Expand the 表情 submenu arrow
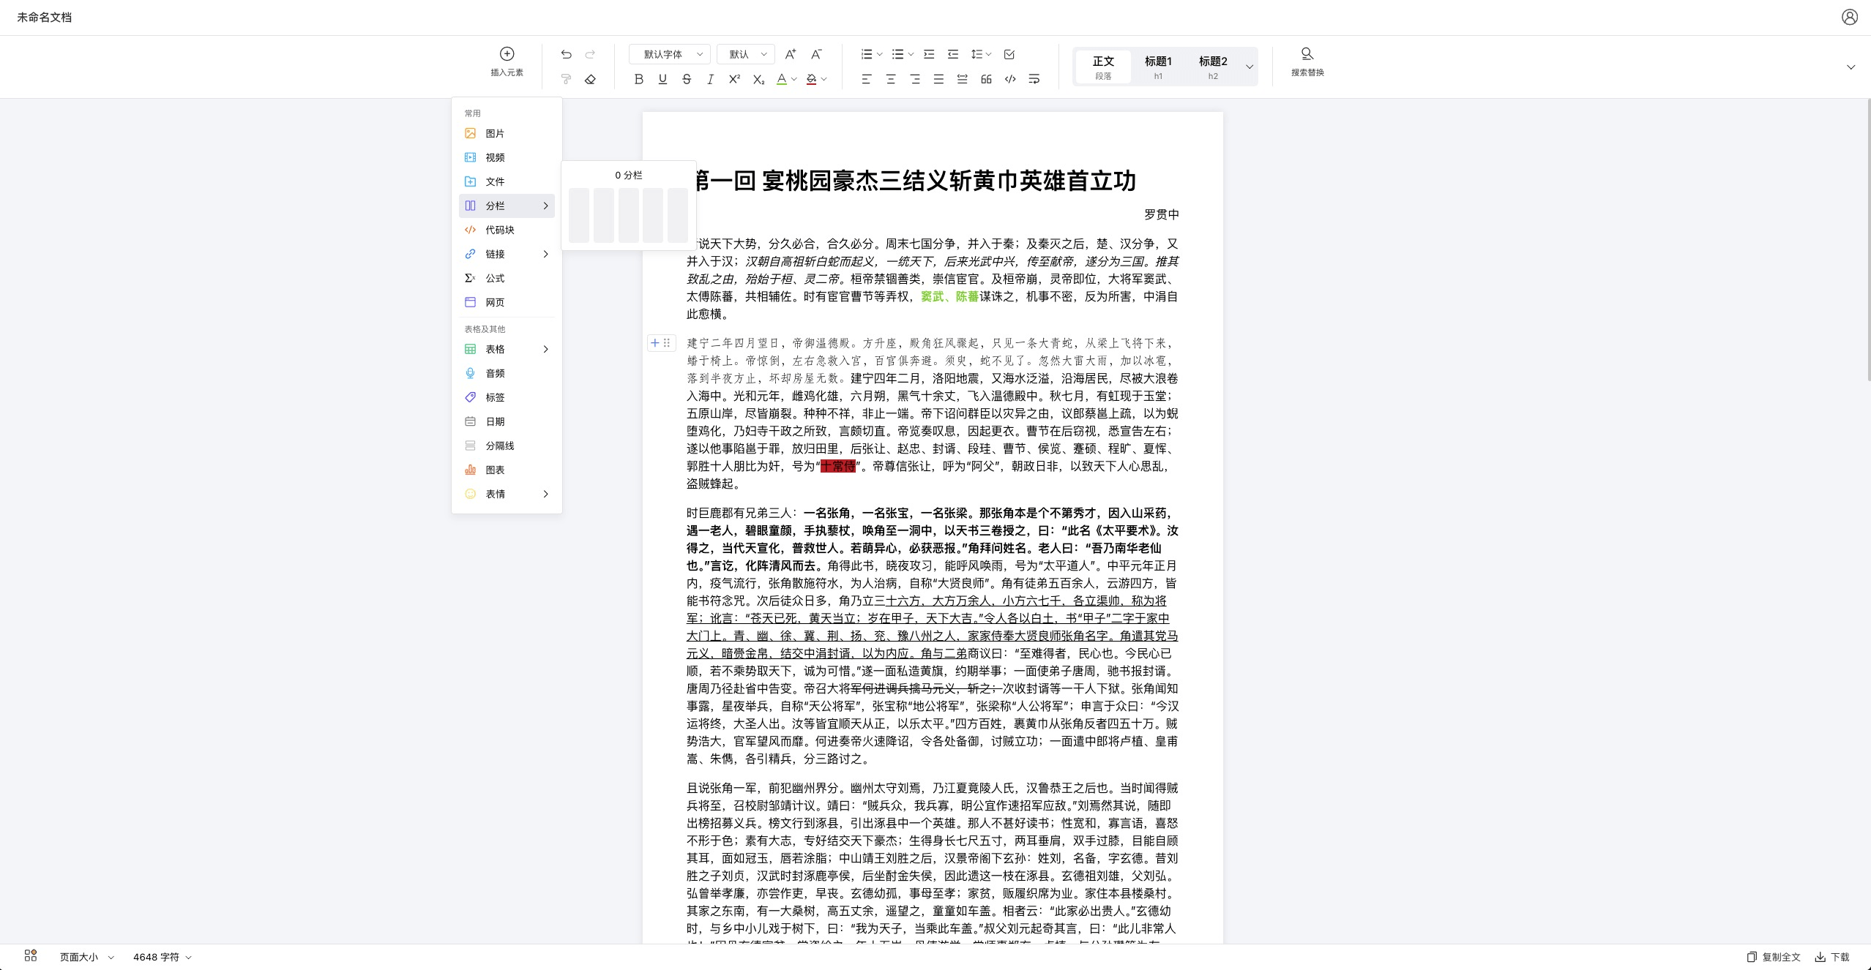 point(545,494)
